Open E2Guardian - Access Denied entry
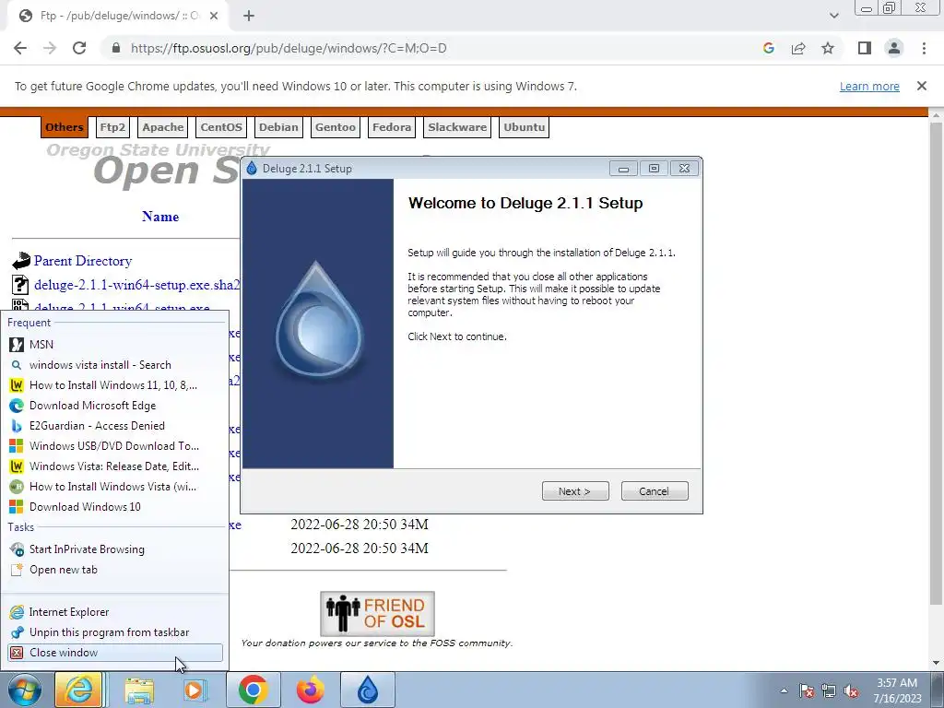The height and width of the screenshot is (708, 944). tap(115, 426)
